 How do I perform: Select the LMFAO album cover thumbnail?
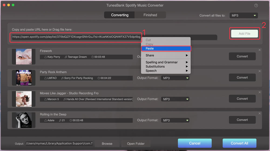(x=23, y=78)
